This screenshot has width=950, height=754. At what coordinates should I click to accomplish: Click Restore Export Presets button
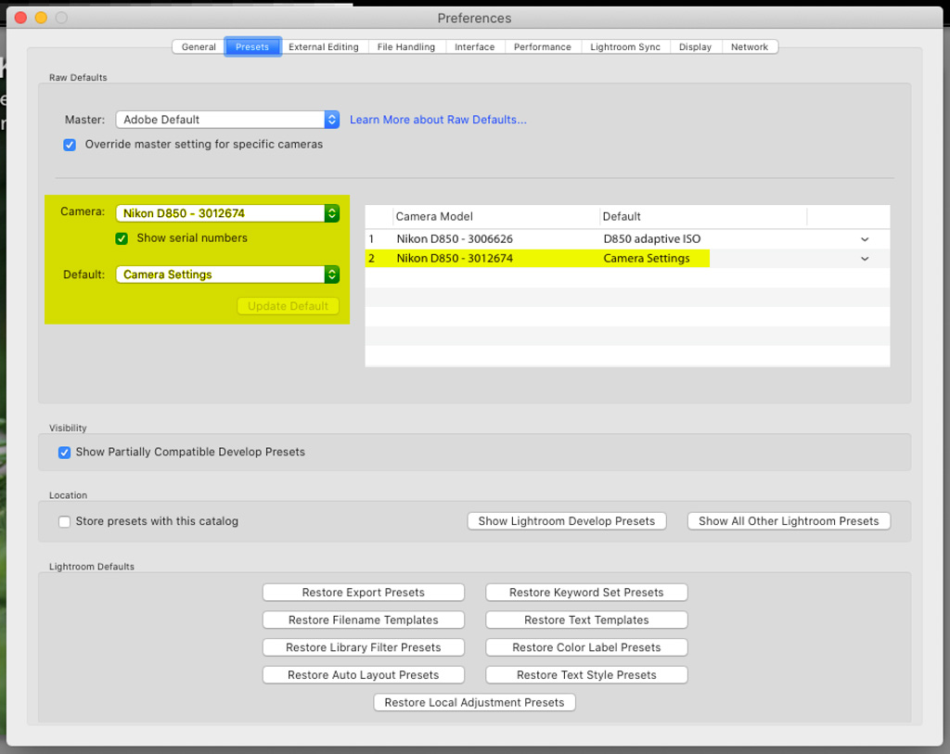[364, 593]
